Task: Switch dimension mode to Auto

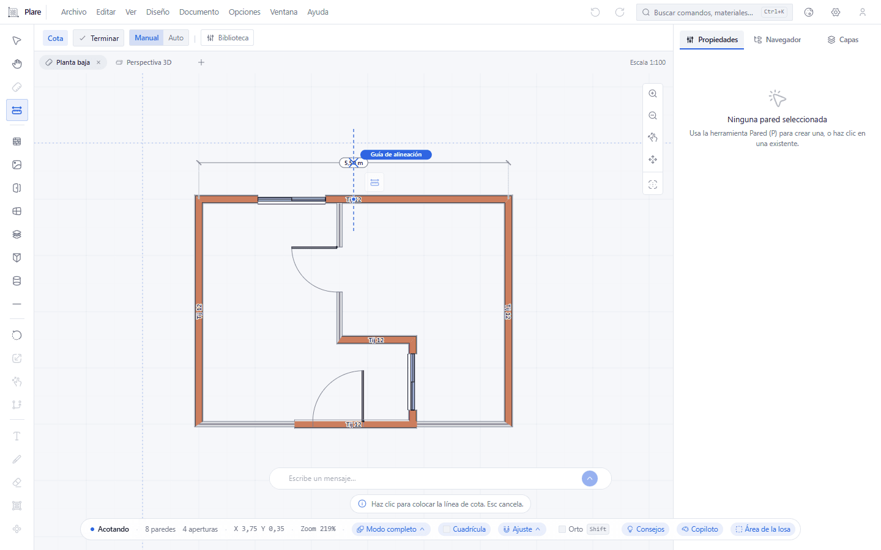Action: 176,38
